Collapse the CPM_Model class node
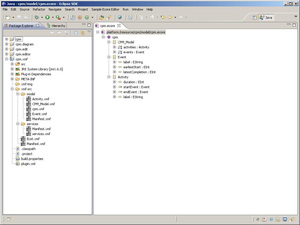300x225 pixels. coord(109,42)
